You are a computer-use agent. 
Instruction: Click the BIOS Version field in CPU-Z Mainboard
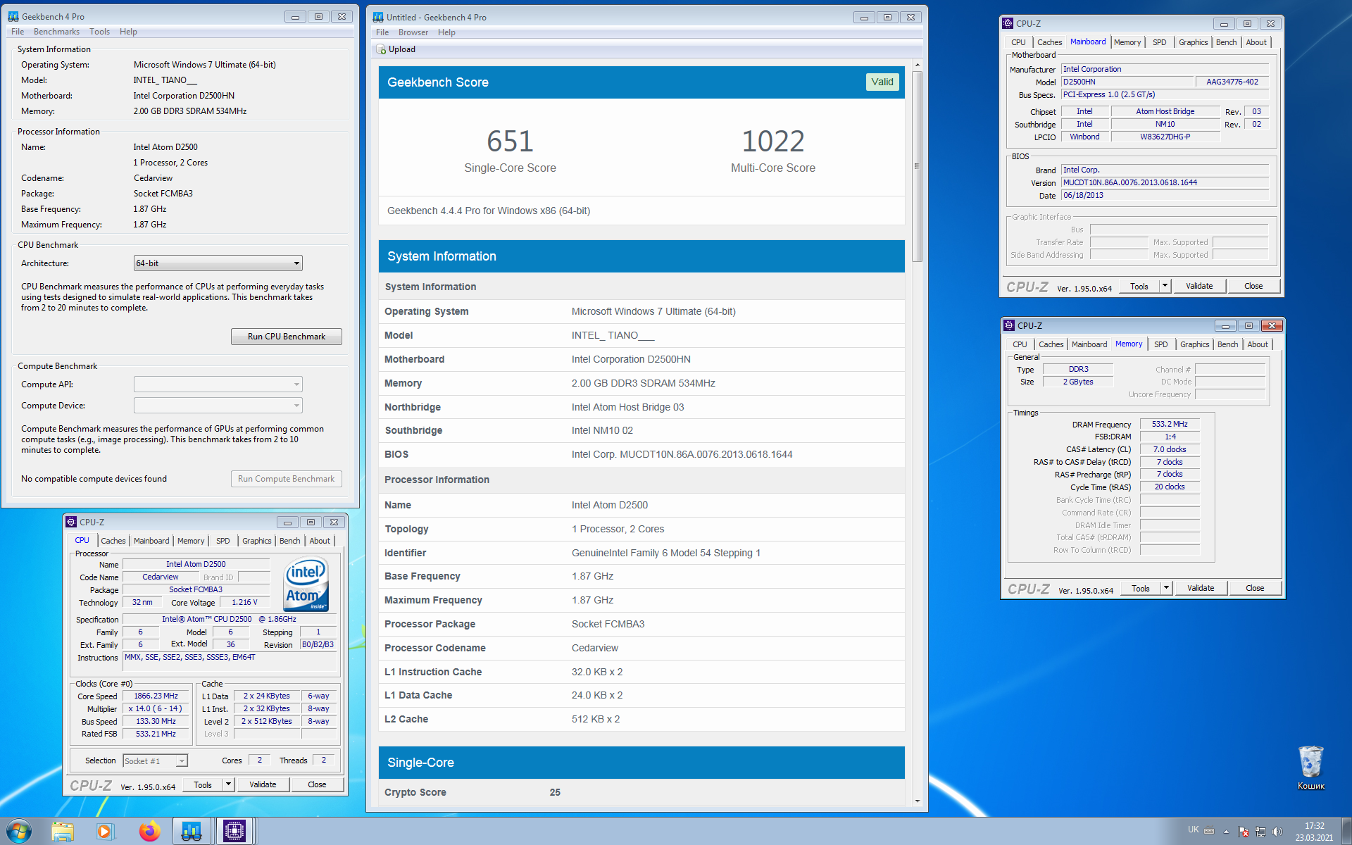coord(1165,182)
